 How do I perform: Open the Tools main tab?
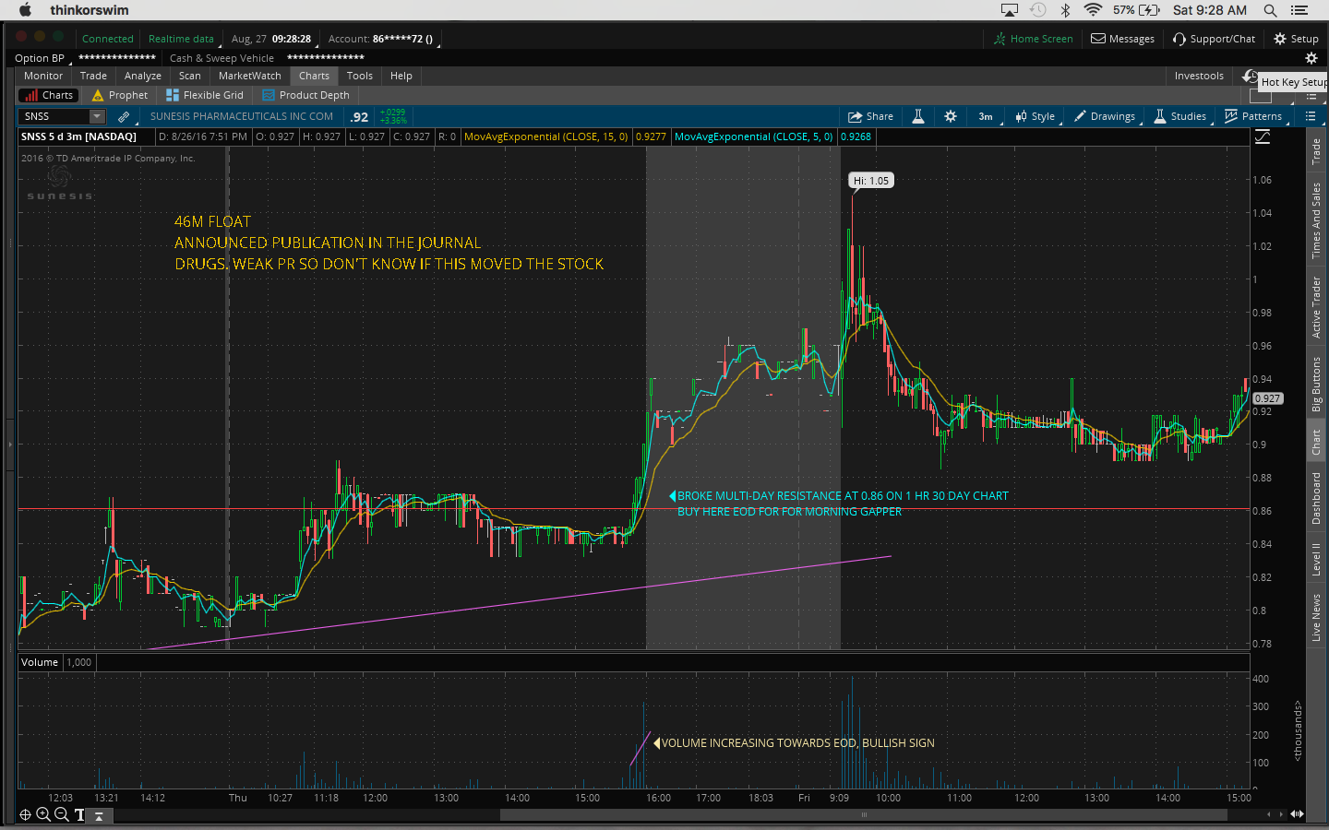point(360,76)
